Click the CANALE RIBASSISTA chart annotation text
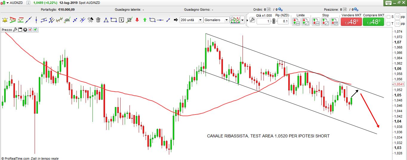Viewport: 407px width, 160px height. (268, 136)
